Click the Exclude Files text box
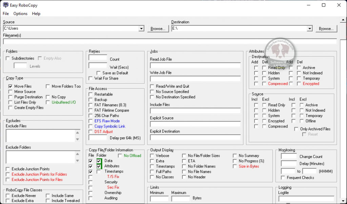 41,136
